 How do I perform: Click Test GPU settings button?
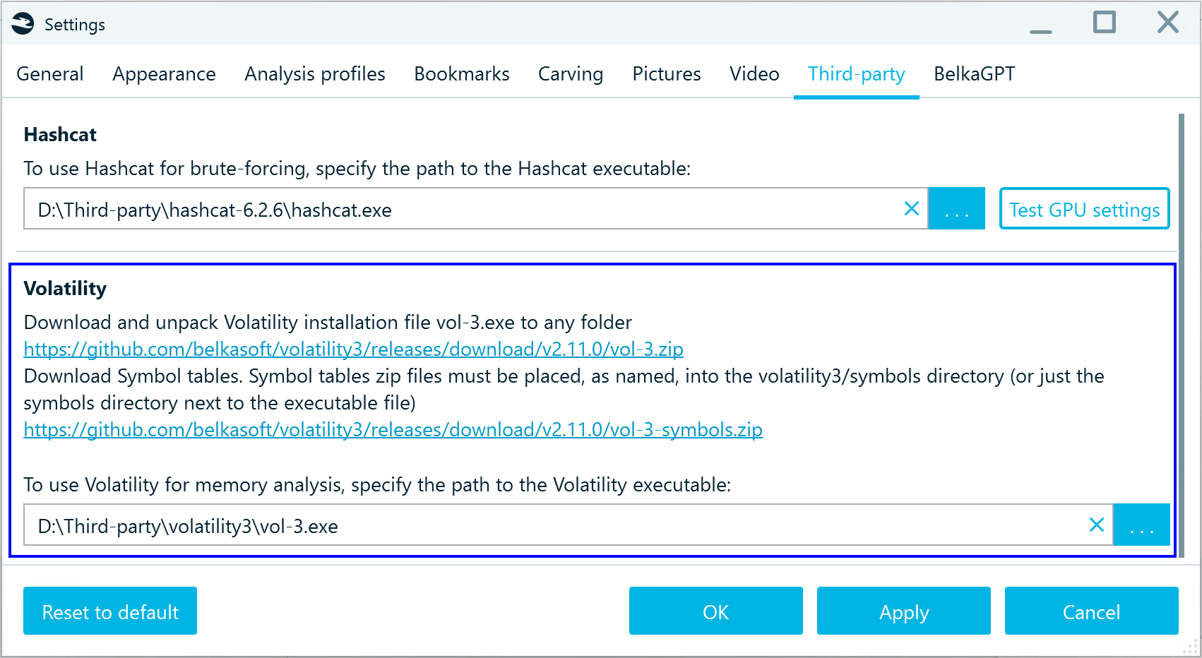(x=1085, y=208)
